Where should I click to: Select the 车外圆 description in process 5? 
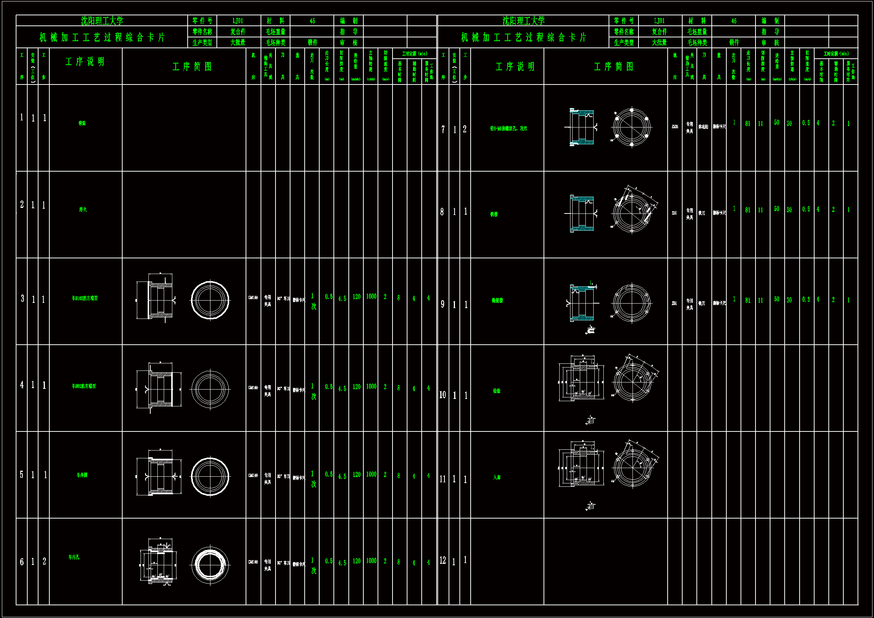point(82,475)
